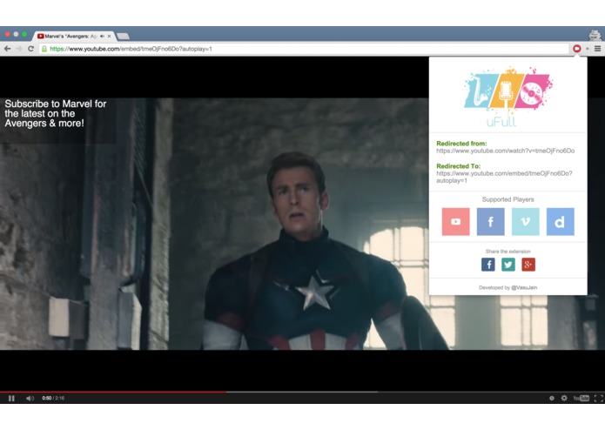Viewport: 605px width, 430px height.
Task: Select the Vimeo supported player tile
Action: tap(526, 222)
